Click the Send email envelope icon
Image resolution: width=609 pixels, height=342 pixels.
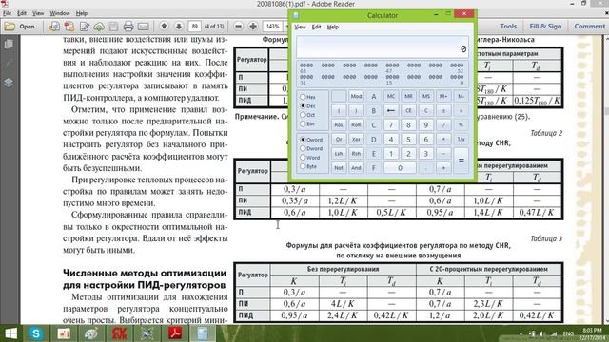(x=143, y=27)
